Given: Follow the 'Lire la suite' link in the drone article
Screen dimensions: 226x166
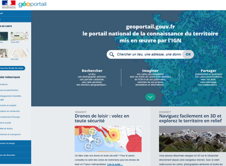Looking at the screenshot, I should [115, 164].
